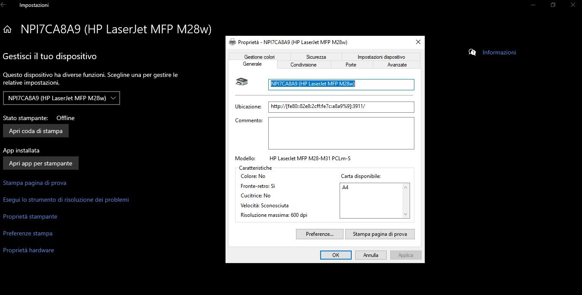The image size is (582, 295).
Task: Click the Apri coda di stampa button
Action: [36, 131]
